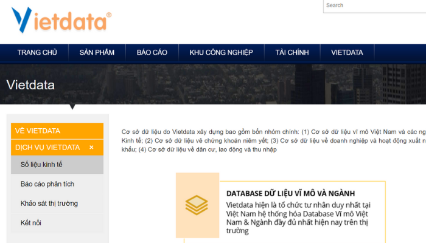This screenshot has height=243, width=426.
Task: Go to BÁO CÁO menu
Action: (152, 53)
